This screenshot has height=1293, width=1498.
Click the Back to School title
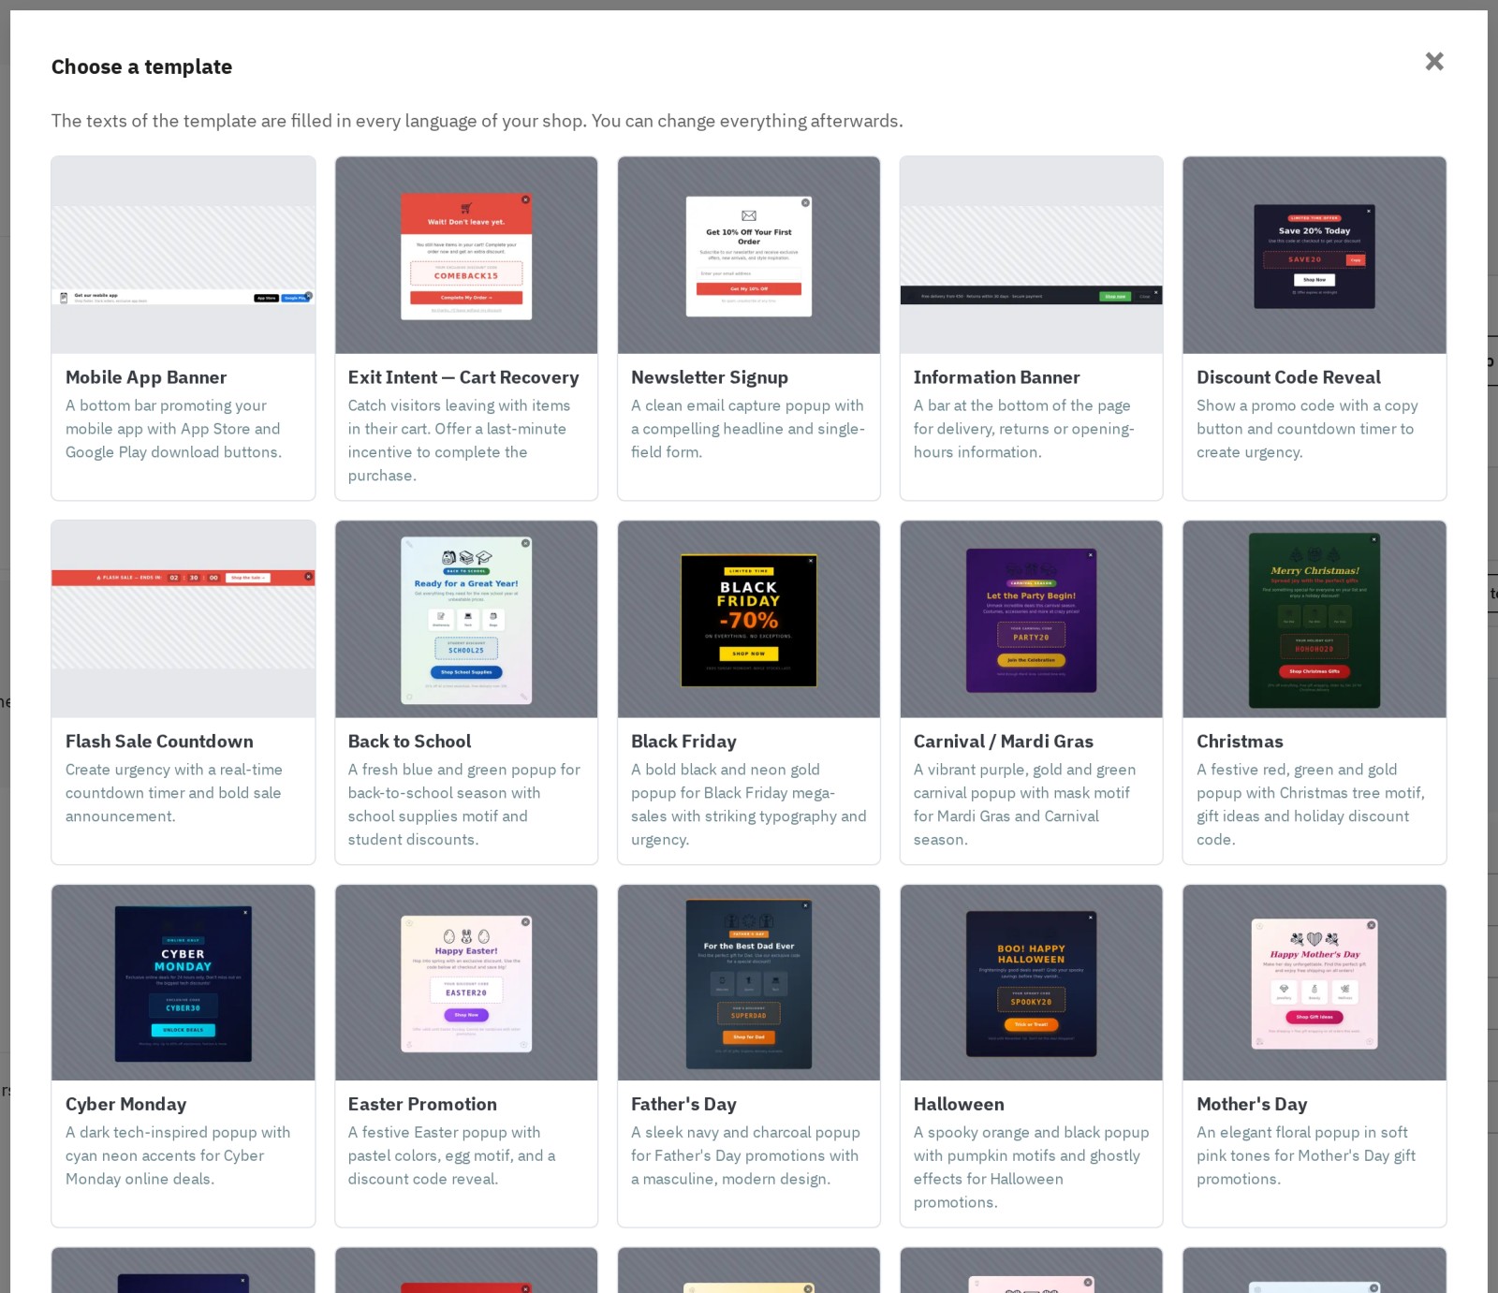(409, 742)
